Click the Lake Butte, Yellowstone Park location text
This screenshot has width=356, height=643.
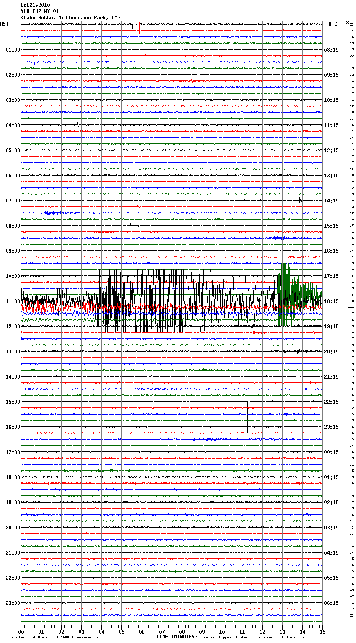[70, 18]
